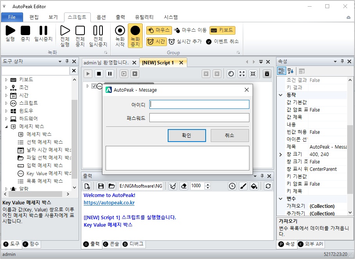Select 파일 선택 메세지 박스 item

tap(44, 158)
